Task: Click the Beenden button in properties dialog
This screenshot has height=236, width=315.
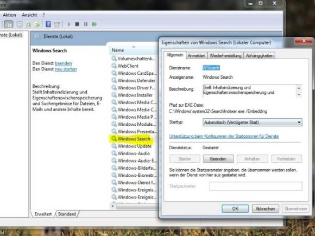Action: coord(218,159)
